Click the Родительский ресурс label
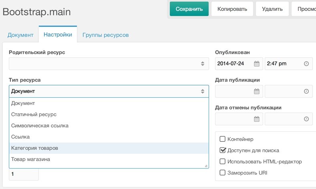Image resolution: width=316 pixels, height=189 pixels. pyautogui.click(x=37, y=52)
